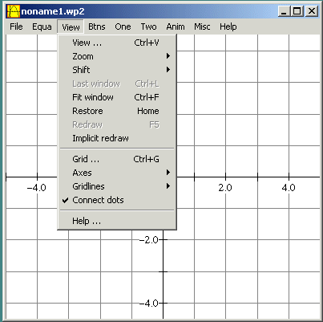Click the Winplot app icon in title bar
The width and height of the screenshot is (323, 322).
(14, 11)
